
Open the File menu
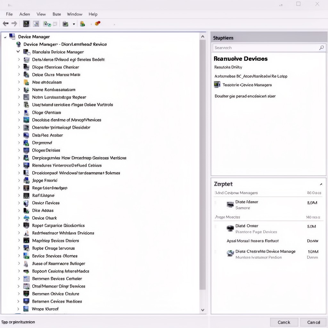coord(9,14)
